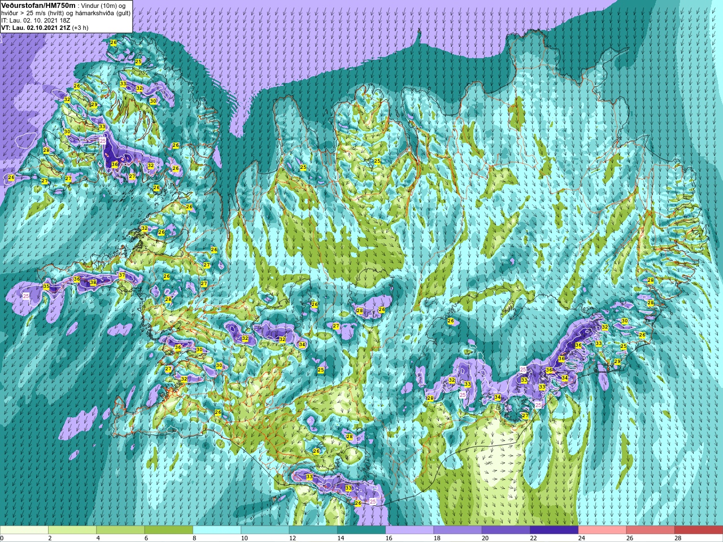Viewport: 723px width, 542px height.
Task: Click legend scale number 20
Action: click(485, 538)
